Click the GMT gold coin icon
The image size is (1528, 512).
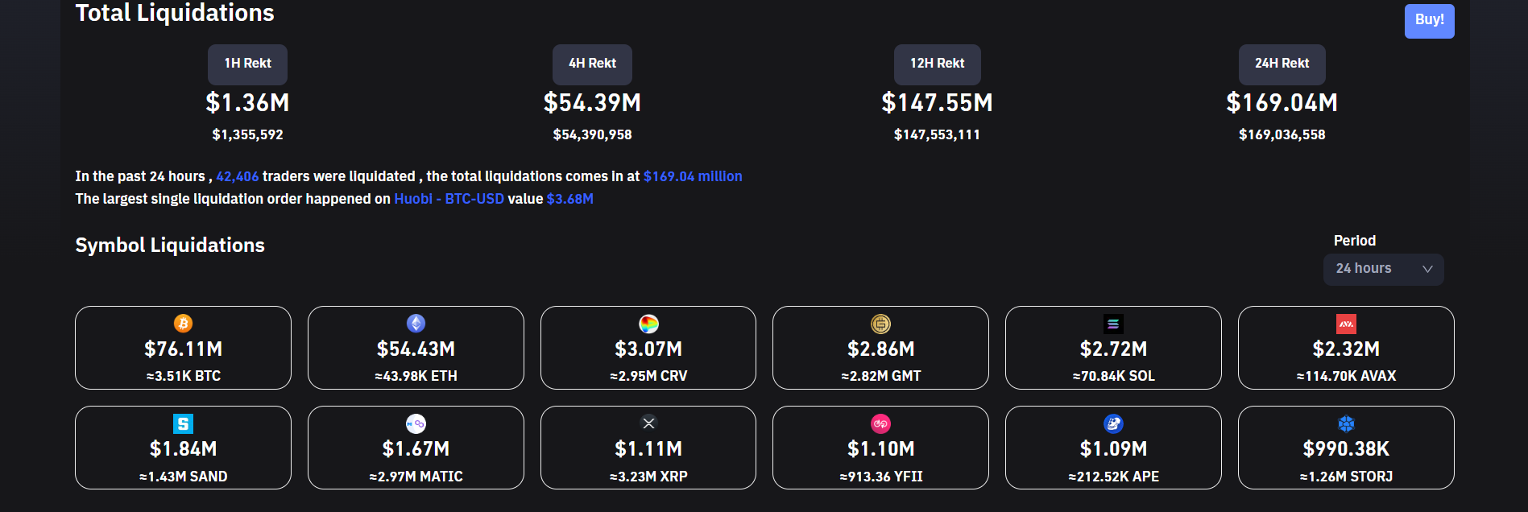pyautogui.click(x=880, y=324)
